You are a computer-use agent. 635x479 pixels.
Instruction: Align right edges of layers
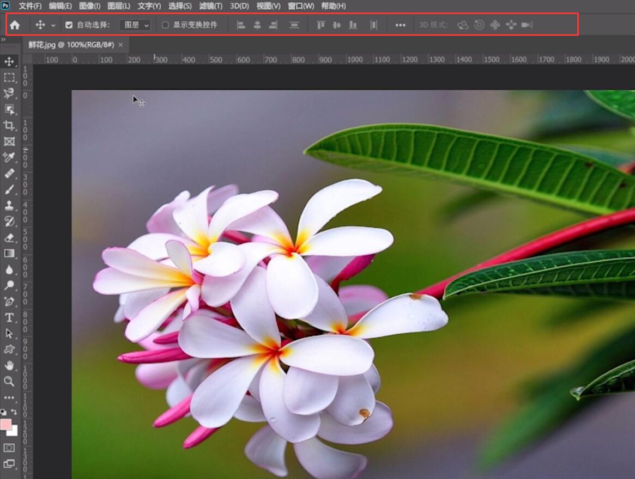pos(274,25)
